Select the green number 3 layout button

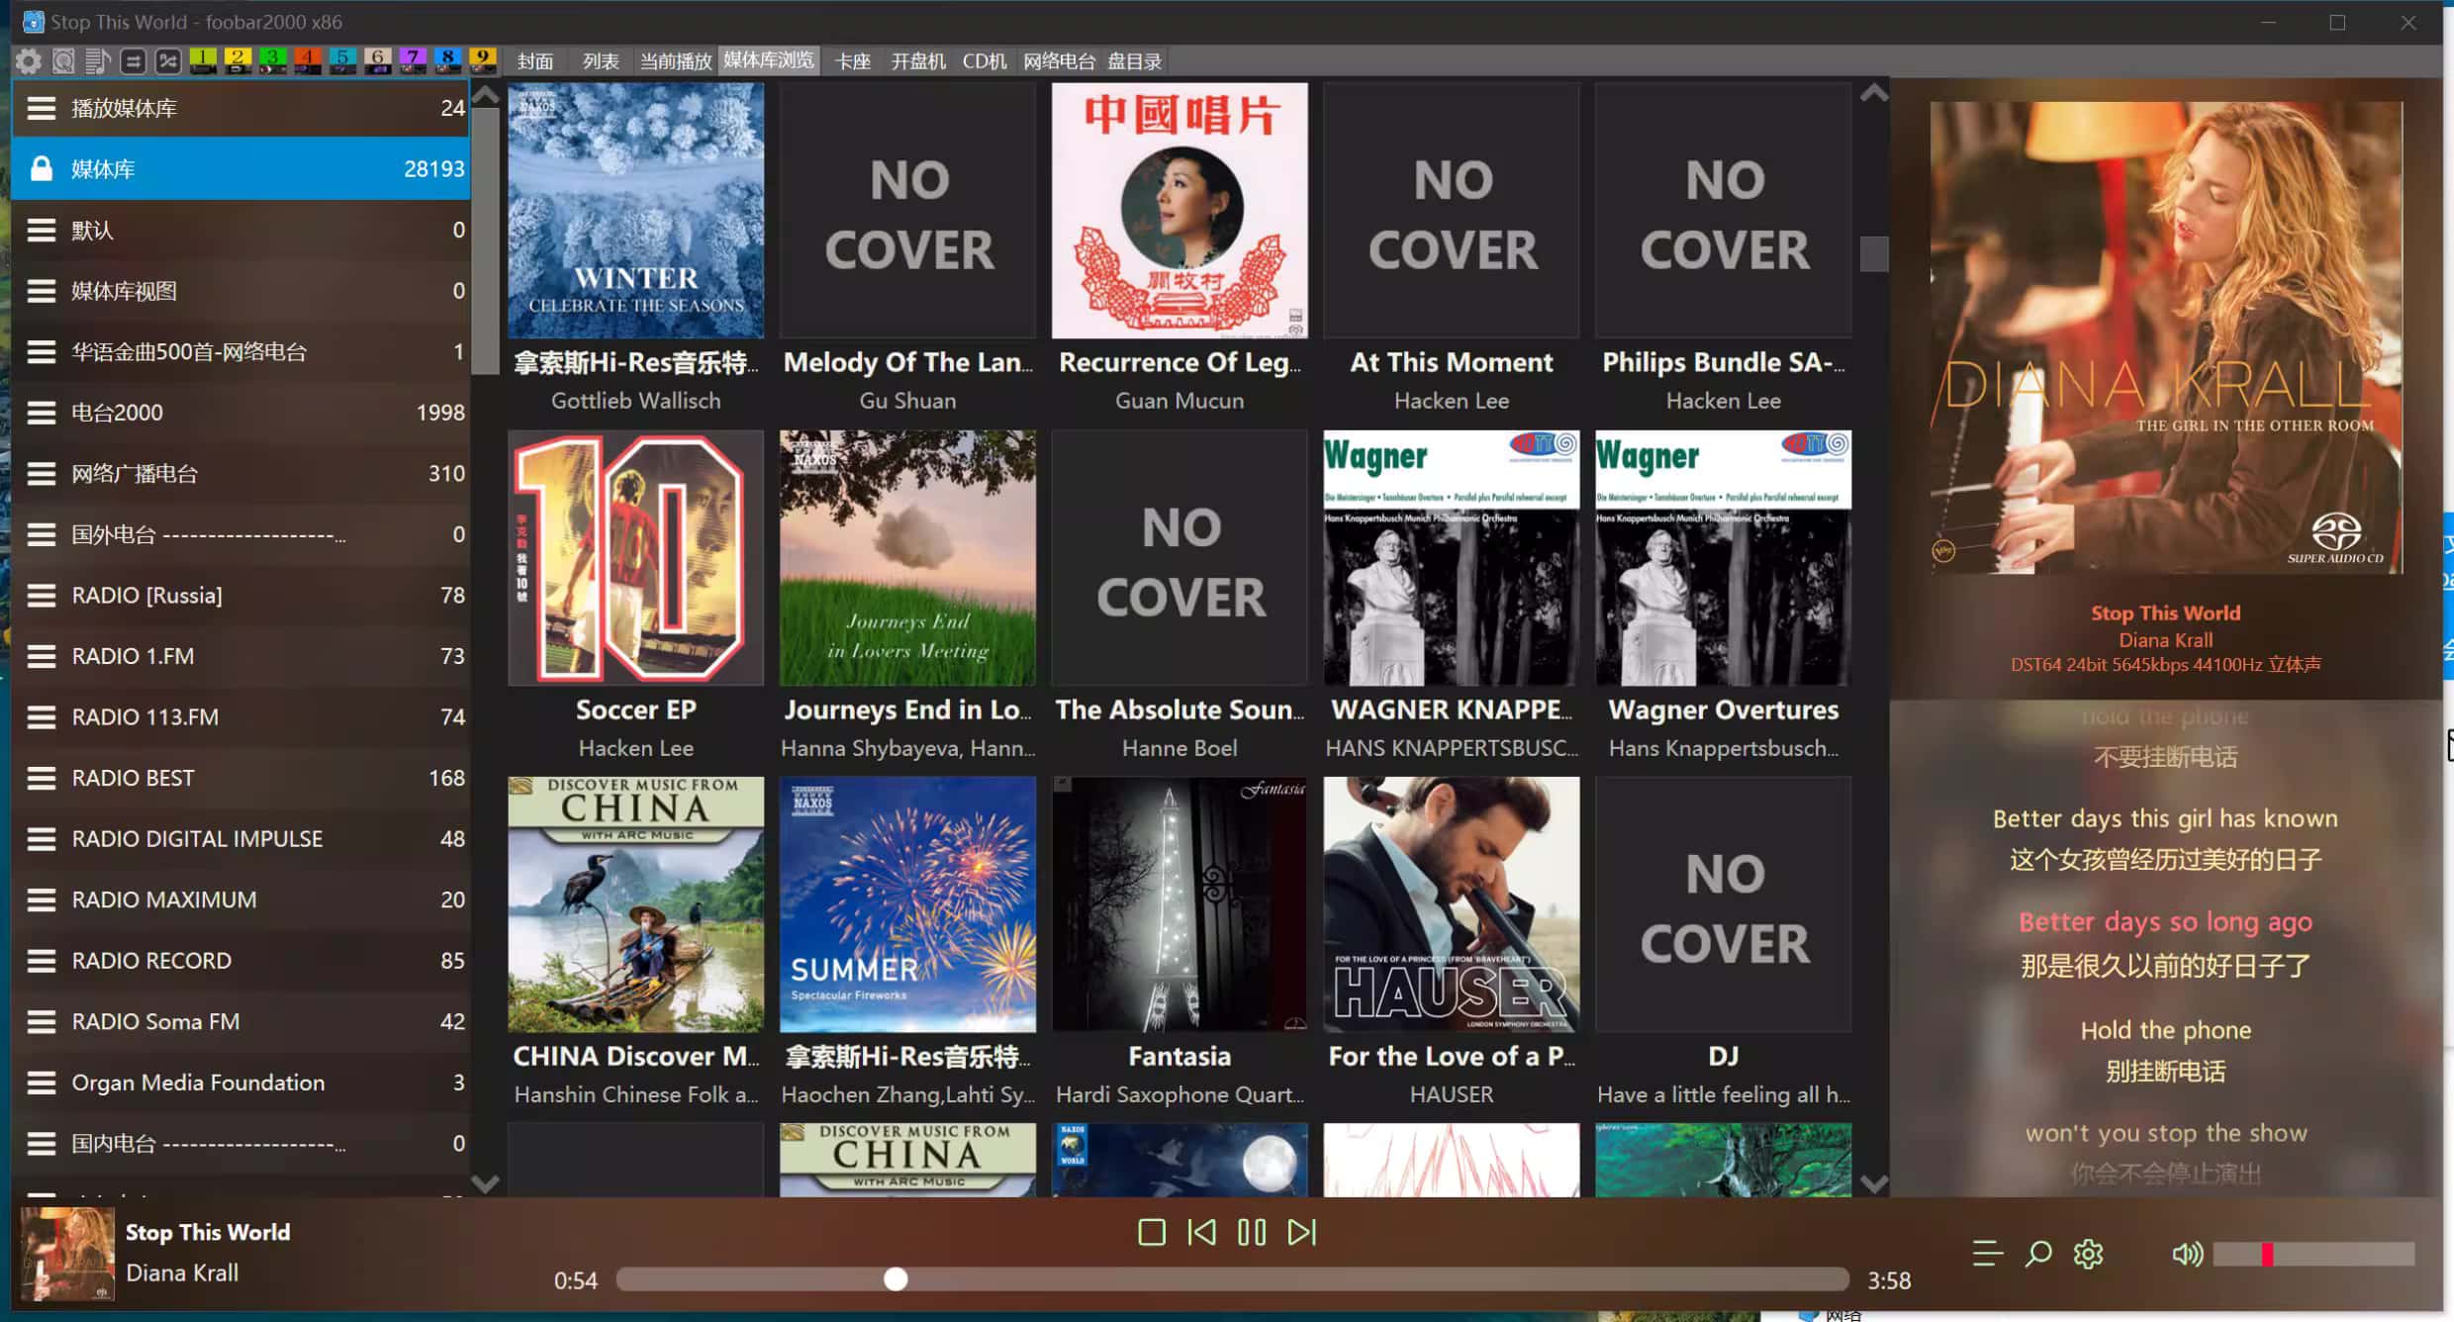273,60
